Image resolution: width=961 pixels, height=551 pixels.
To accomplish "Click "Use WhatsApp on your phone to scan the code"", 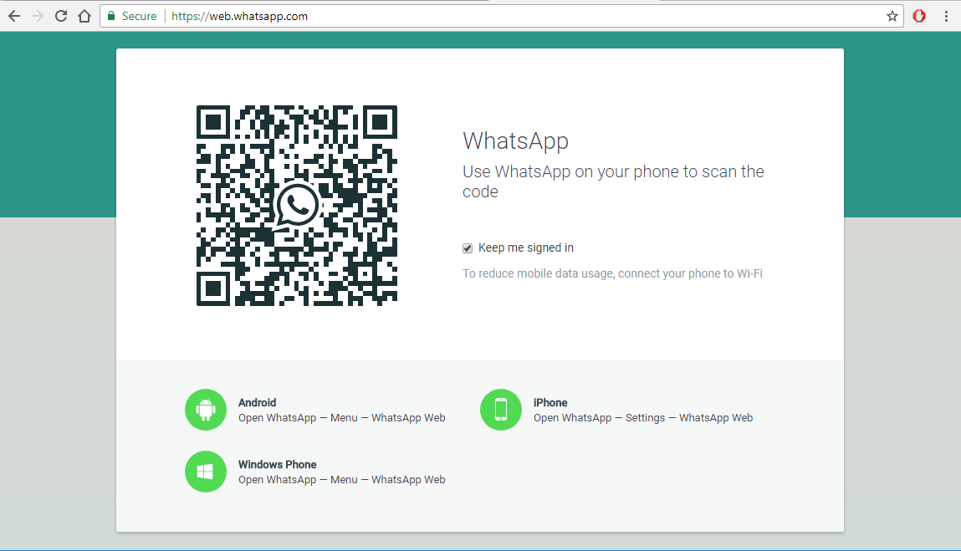I will pyautogui.click(x=613, y=181).
